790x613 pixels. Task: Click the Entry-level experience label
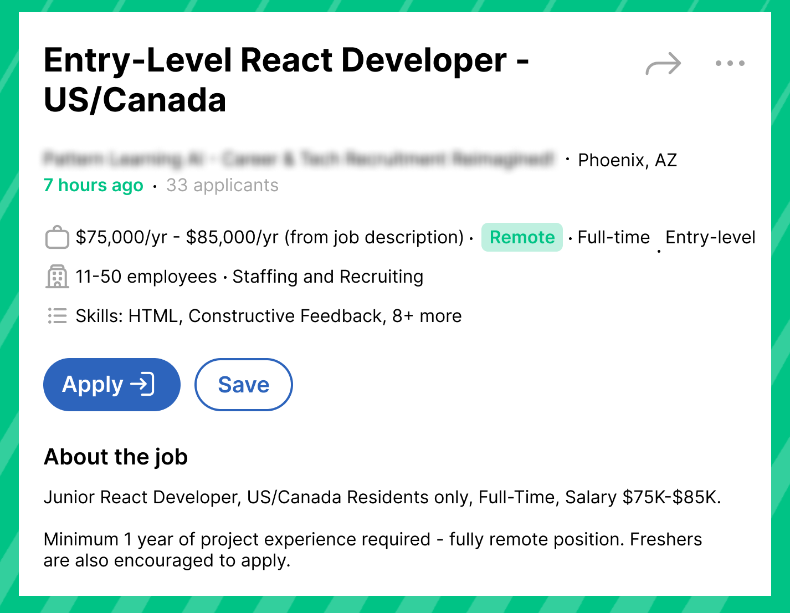coord(710,237)
